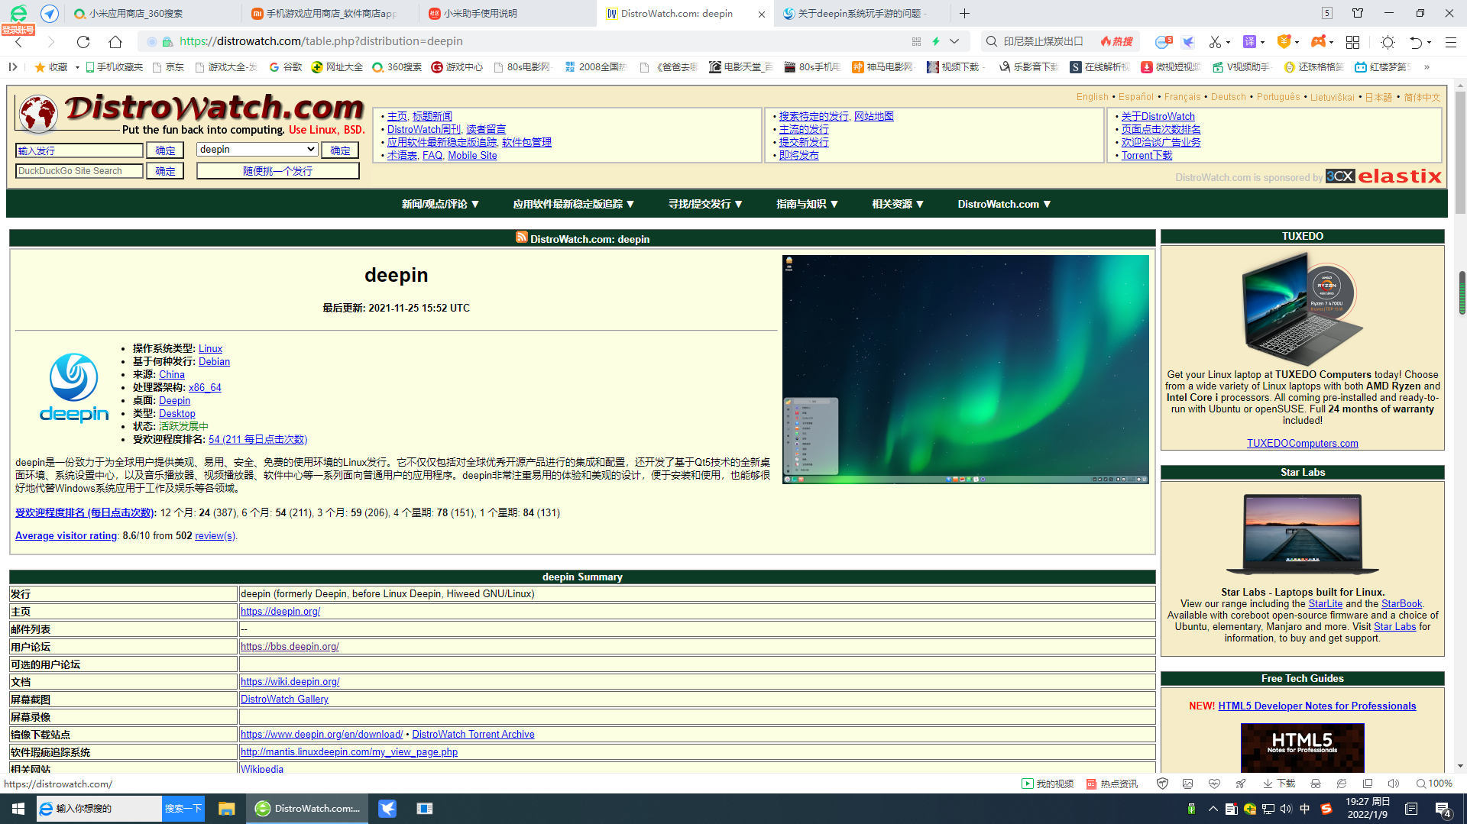Click the Windows taskbar search box
The image size is (1467, 824).
99,808
